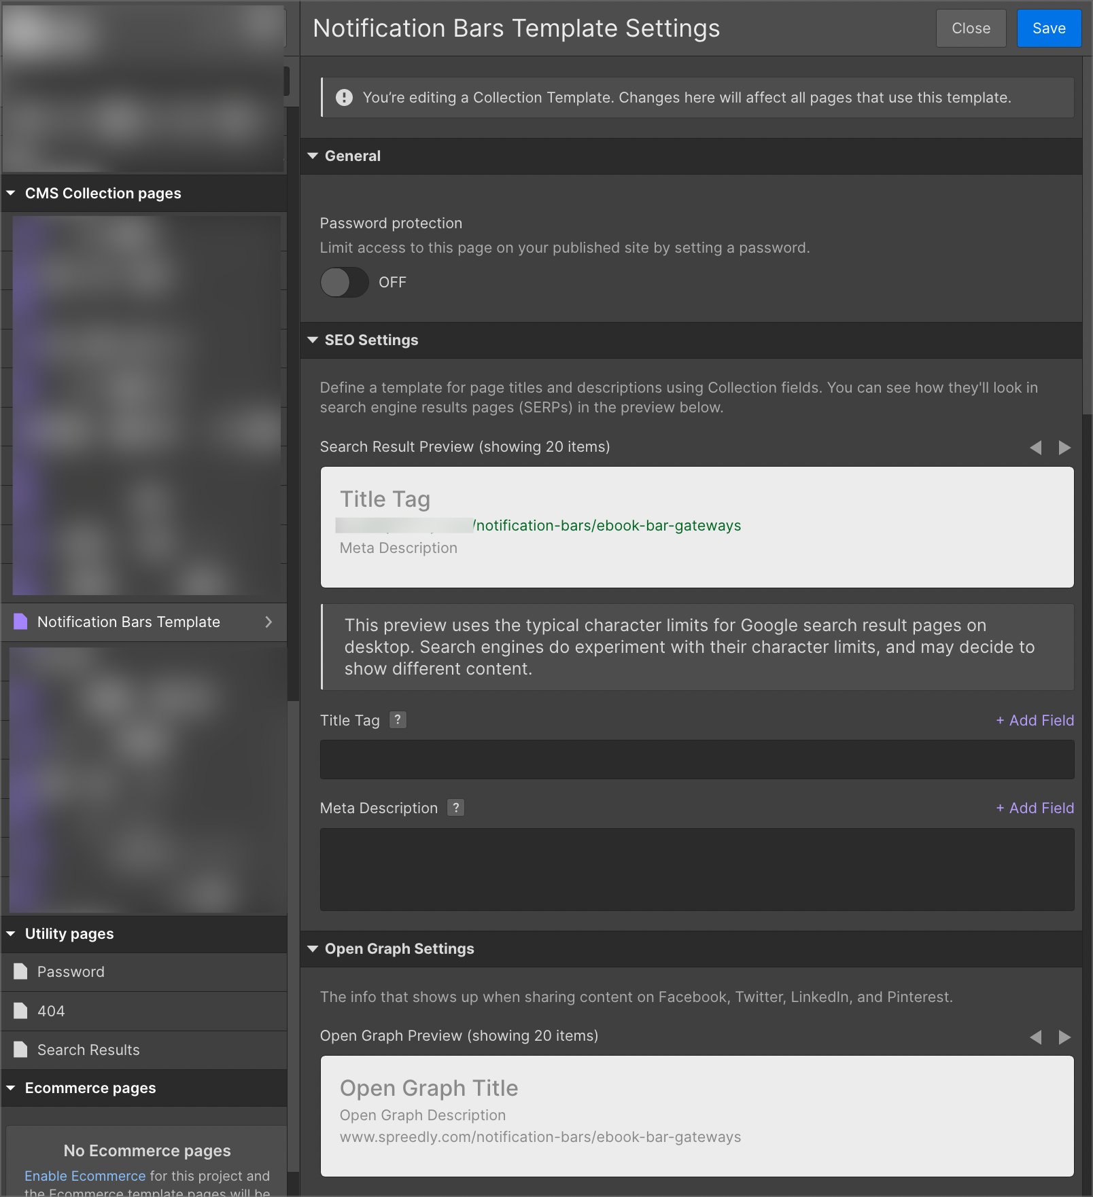Close the settings panel
The width and height of the screenshot is (1093, 1197).
(x=971, y=28)
